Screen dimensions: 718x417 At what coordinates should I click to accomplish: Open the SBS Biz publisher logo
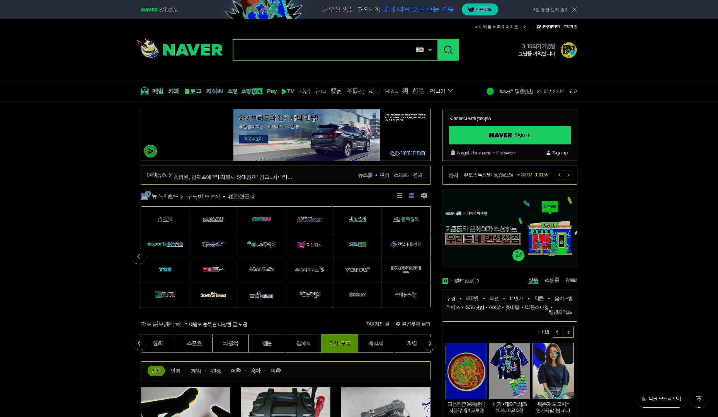tap(357, 244)
